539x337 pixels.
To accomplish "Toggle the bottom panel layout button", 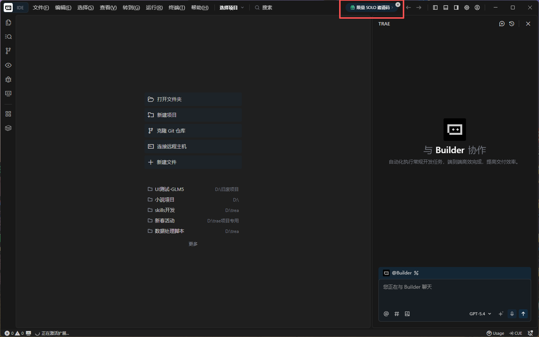I will pyautogui.click(x=446, y=7).
